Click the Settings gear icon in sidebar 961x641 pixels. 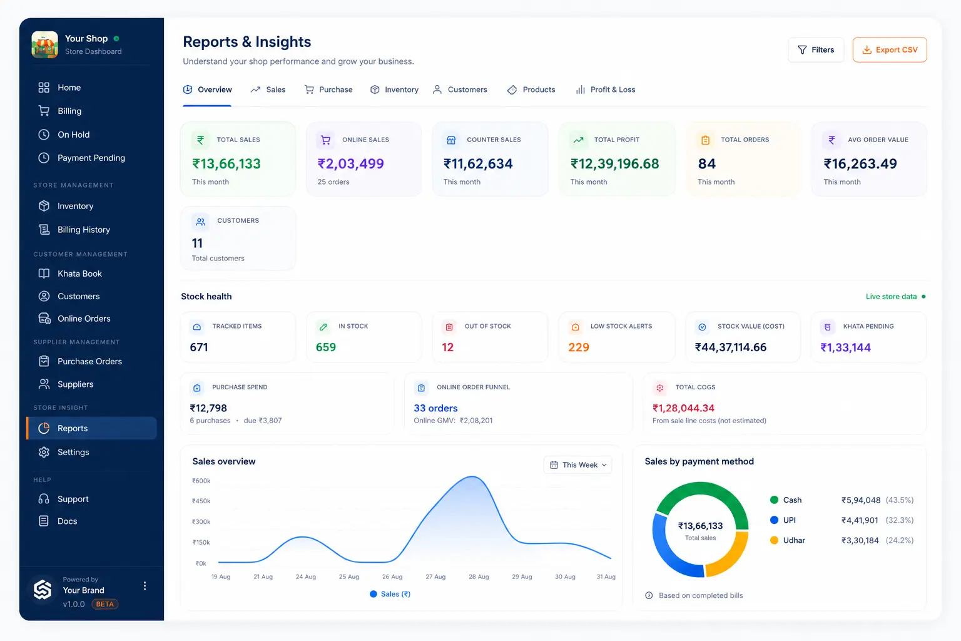point(44,452)
